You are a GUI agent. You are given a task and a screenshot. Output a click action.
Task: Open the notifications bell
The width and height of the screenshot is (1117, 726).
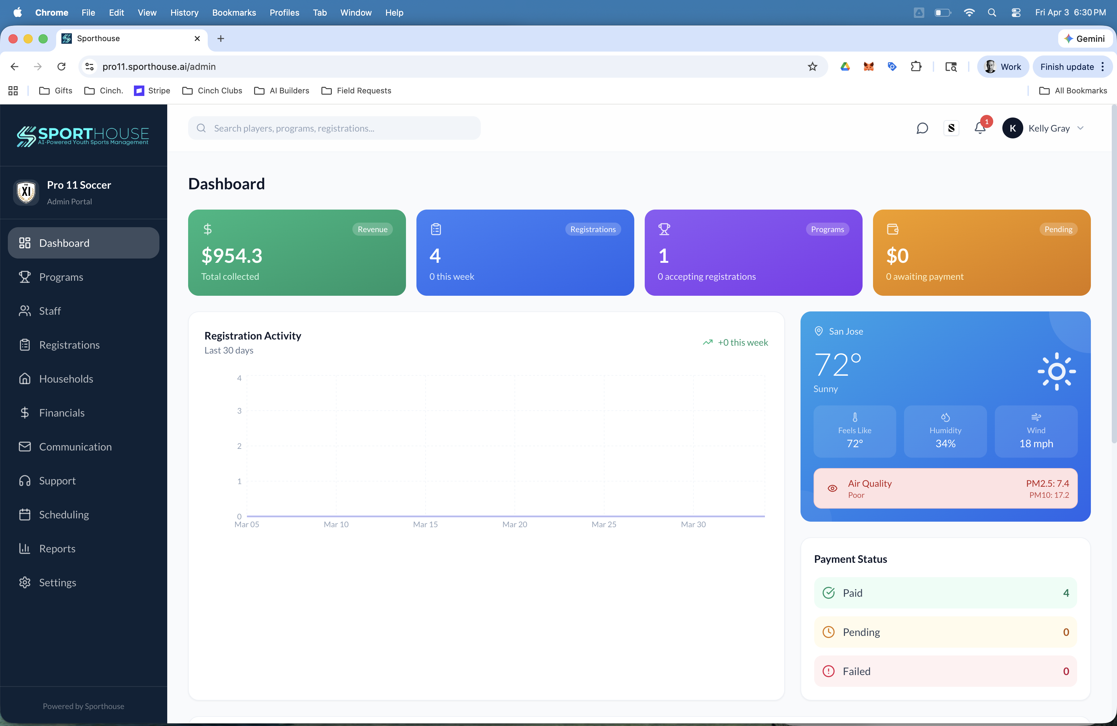[x=980, y=128]
